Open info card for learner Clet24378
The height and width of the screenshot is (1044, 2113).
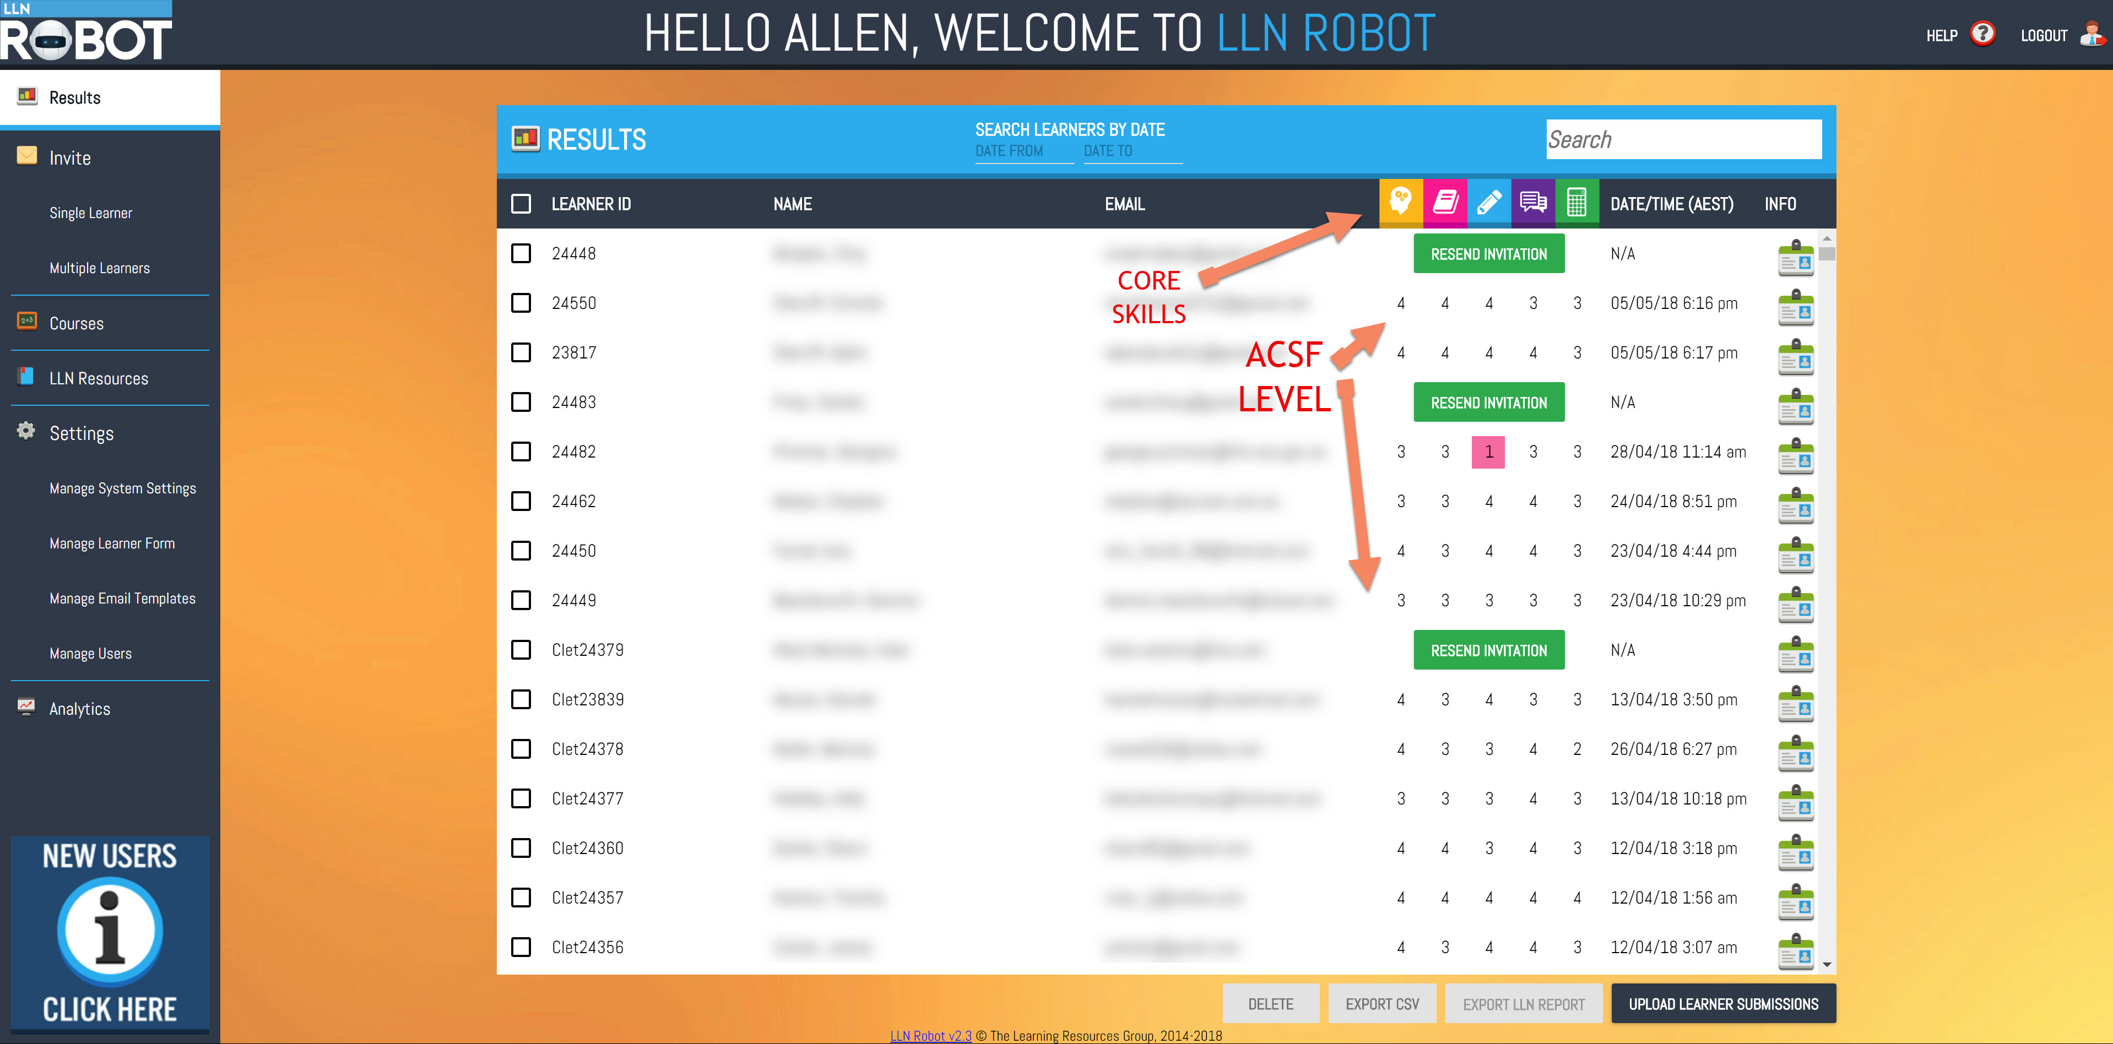pos(1796,753)
